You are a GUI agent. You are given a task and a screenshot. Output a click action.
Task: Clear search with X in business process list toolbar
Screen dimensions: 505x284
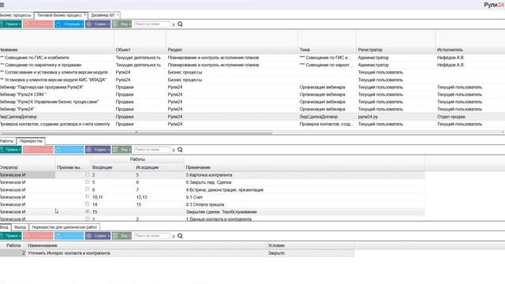click(174, 24)
